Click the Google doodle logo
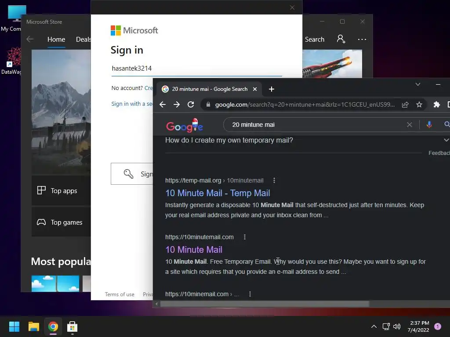Viewport: 450px width, 337px height. point(185,125)
